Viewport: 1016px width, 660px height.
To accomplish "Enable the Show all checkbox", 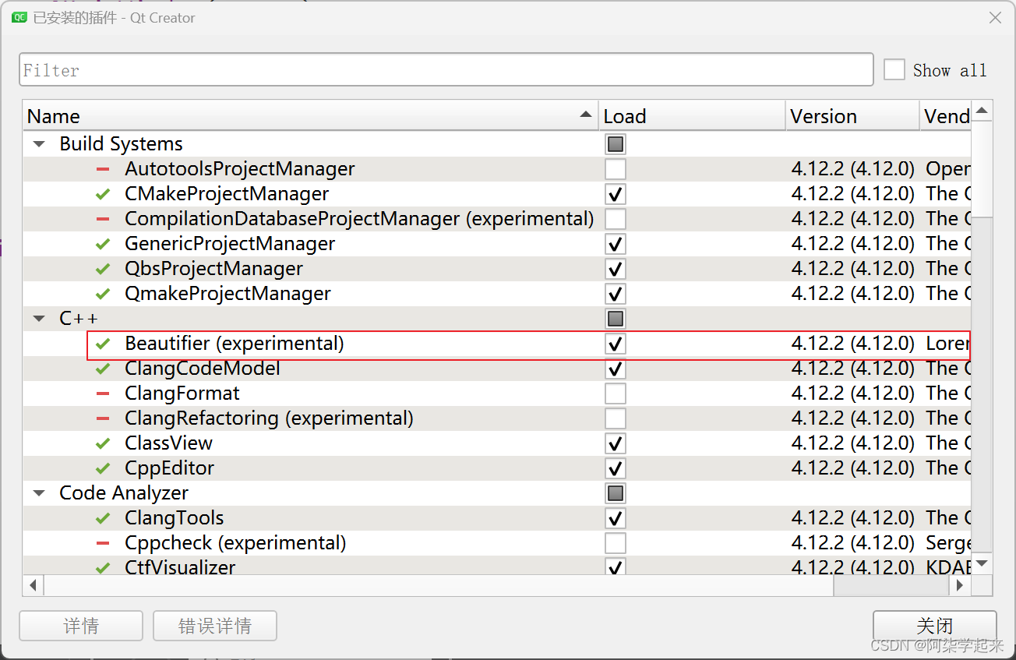I will tap(894, 70).
